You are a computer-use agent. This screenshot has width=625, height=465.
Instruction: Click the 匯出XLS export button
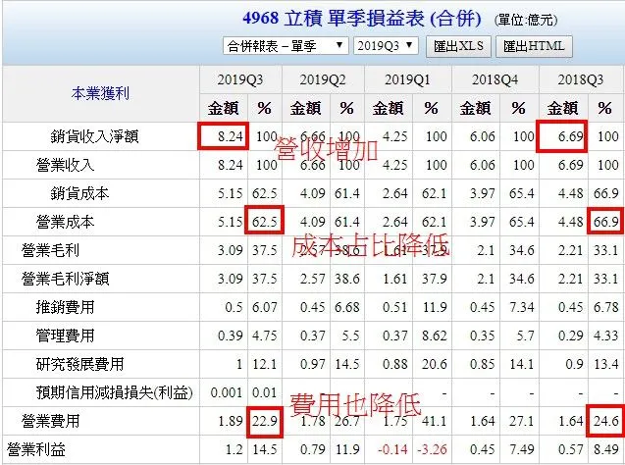click(x=458, y=46)
